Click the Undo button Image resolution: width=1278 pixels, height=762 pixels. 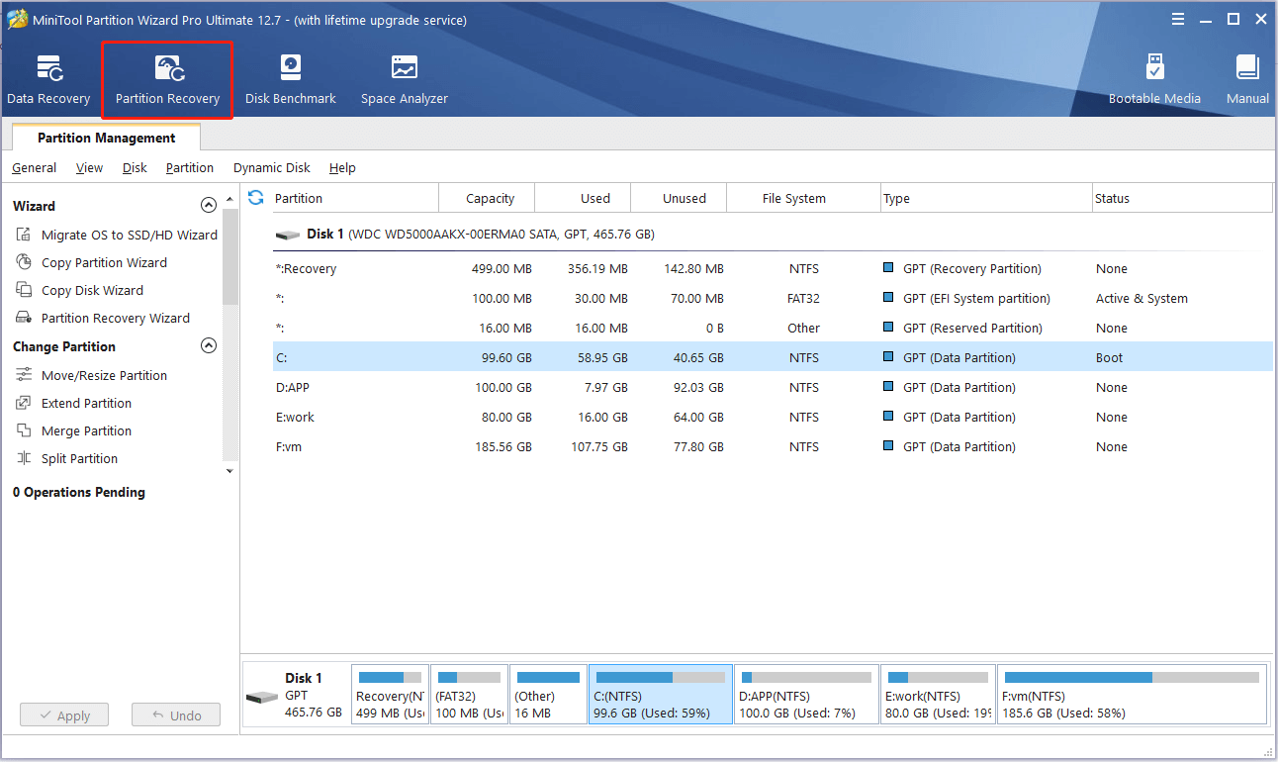[x=175, y=714]
